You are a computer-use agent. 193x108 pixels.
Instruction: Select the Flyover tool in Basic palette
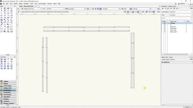click(x=8, y=8)
